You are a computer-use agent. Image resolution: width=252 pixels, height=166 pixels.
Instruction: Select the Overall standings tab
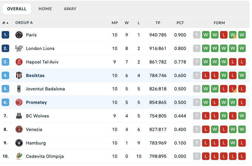pos(17,9)
